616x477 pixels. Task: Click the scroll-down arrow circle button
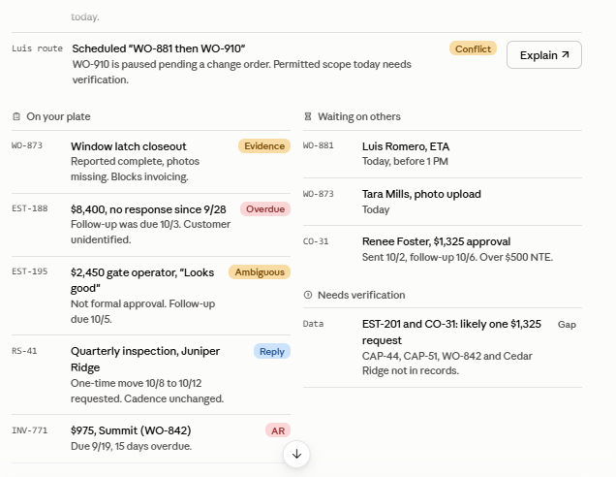(296, 454)
